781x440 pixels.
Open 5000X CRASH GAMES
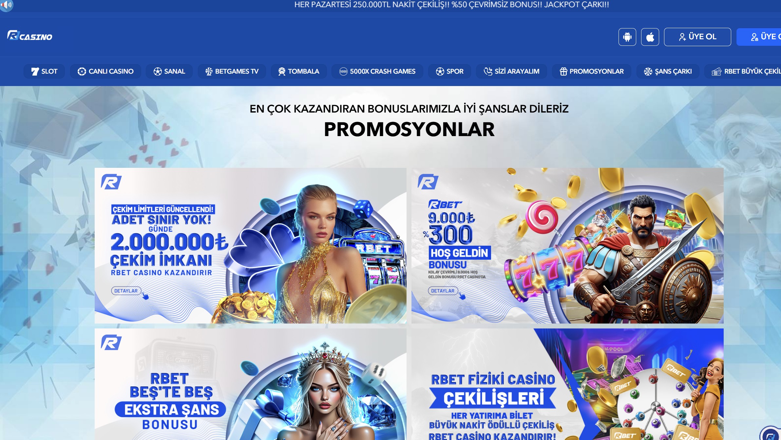point(377,71)
